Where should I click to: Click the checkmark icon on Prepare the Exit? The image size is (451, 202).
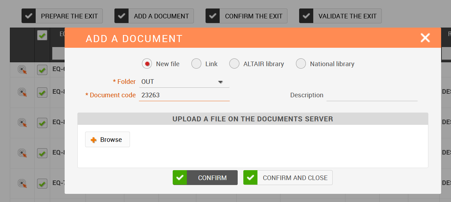click(29, 16)
